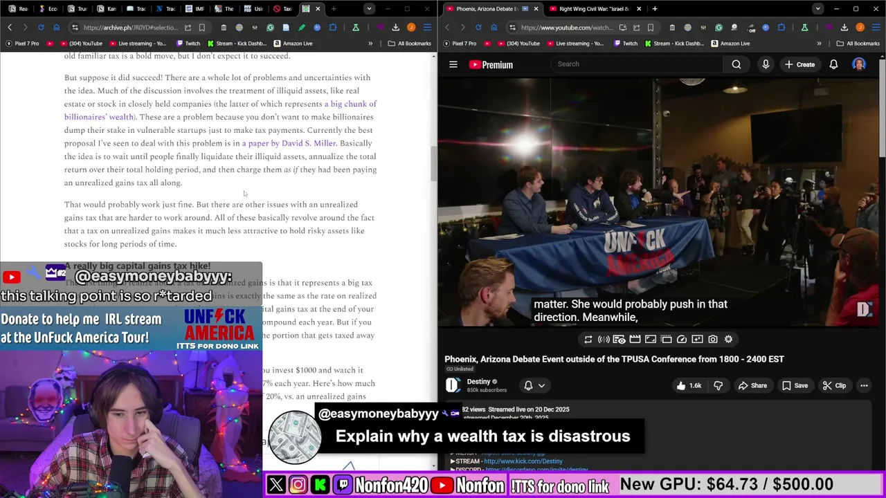Image resolution: width=886 pixels, height=498 pixels.
Task: Click the video filters icon below player
Action: (x=697, y=339)
